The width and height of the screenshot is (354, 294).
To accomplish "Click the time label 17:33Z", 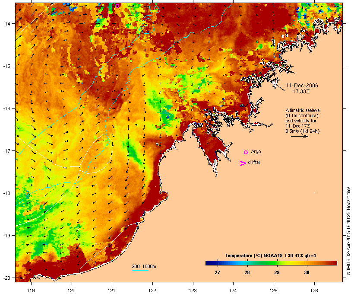I will coord(301,92).
